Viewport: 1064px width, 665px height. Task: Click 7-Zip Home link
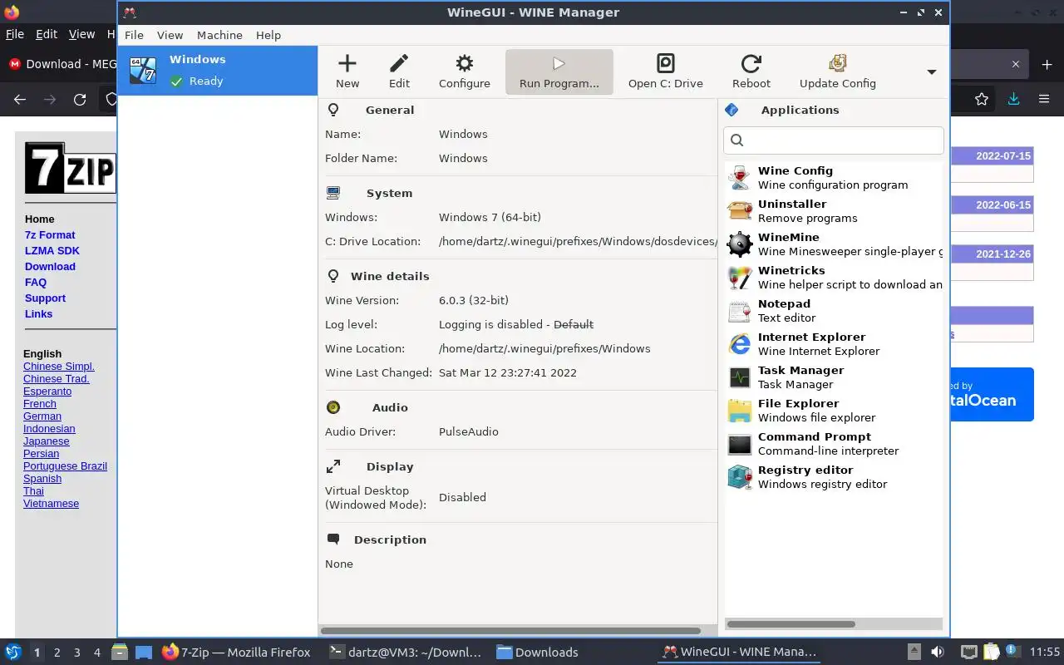click(x=40, y=219)
